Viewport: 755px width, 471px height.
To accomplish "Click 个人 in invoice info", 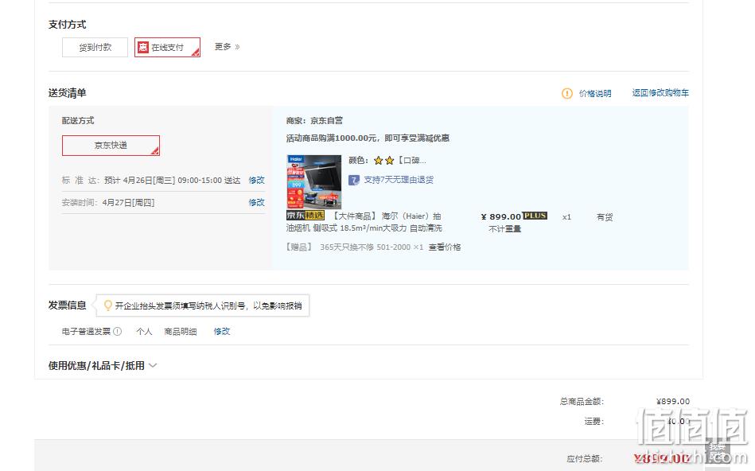I will click(145, 331).
